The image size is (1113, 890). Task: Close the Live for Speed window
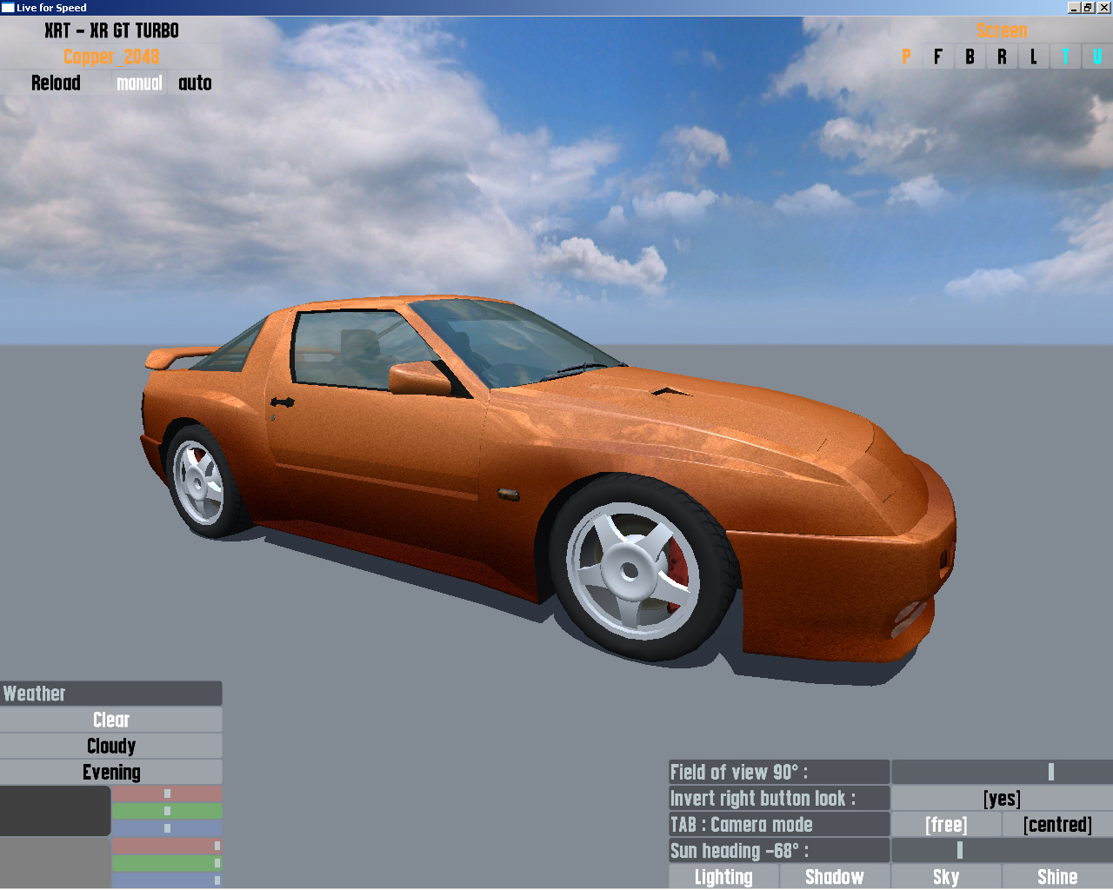[x=1104, y=8]
